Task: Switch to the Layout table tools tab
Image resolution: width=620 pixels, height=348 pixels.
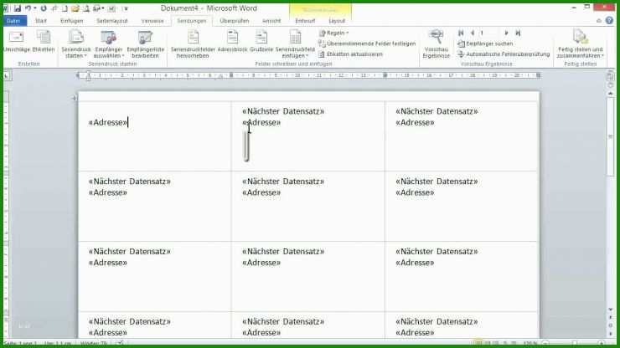Action: [337, 21]
